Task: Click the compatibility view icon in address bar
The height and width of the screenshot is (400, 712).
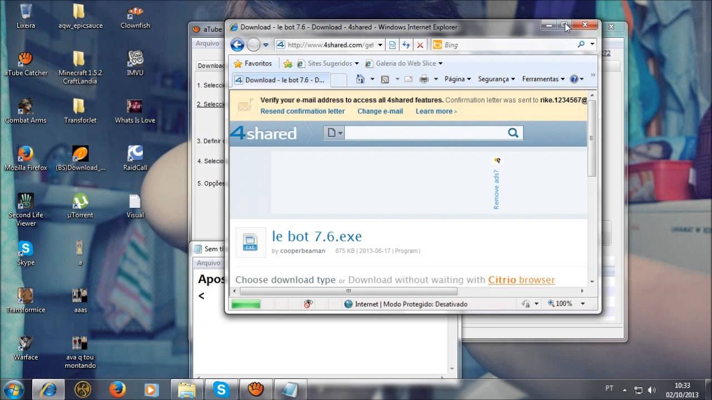Action: pyautogui.click(x=393, y=45)
